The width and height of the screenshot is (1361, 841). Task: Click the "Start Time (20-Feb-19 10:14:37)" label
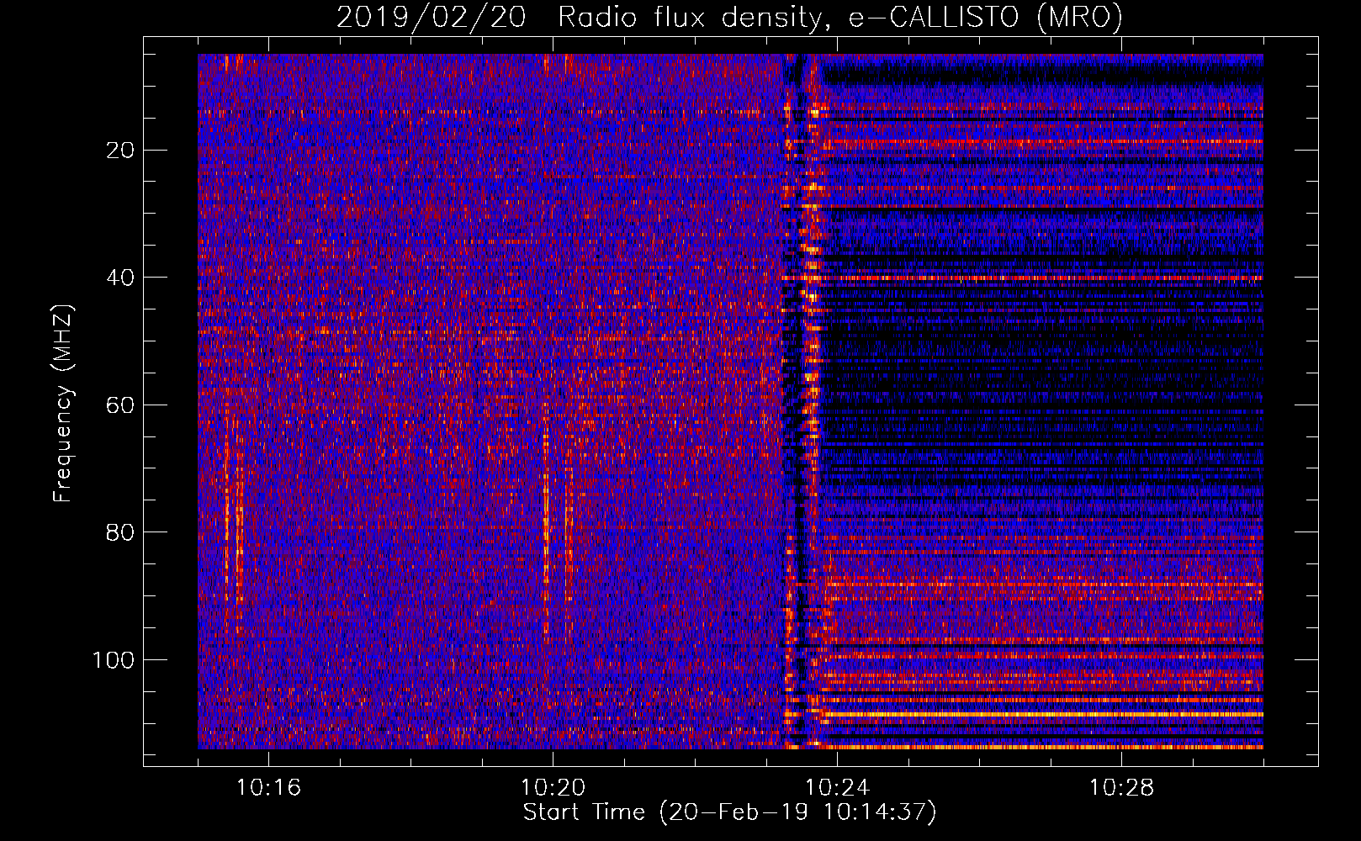(729, 812)
